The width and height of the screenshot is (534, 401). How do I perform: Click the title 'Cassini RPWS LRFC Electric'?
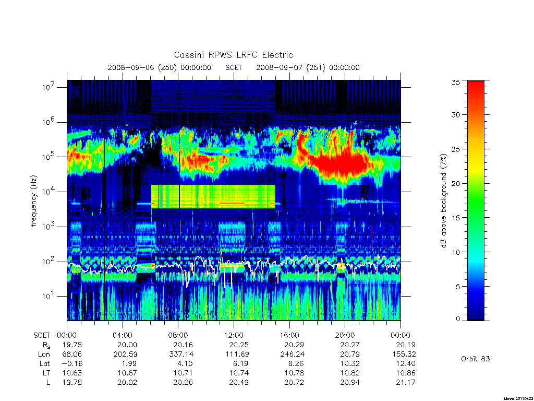pos(233,55)
